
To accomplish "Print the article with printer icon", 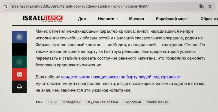I will pyautogui.click(x=19, y=87).
